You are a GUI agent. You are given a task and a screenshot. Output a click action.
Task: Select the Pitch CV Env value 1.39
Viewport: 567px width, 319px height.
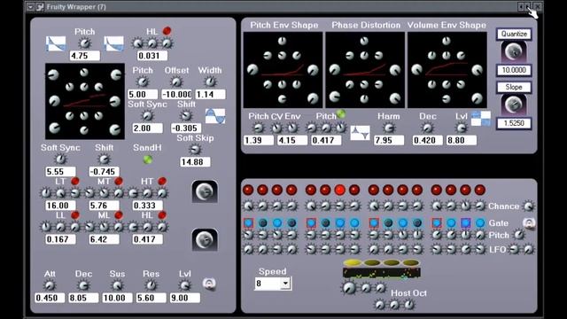click(259, 140)
